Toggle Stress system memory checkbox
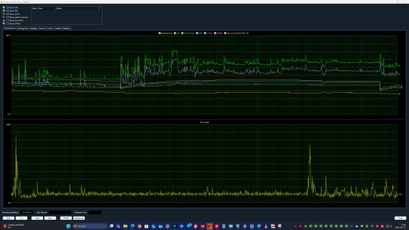The height and width of the screenshot is (230, 409). tap(8, 17)
